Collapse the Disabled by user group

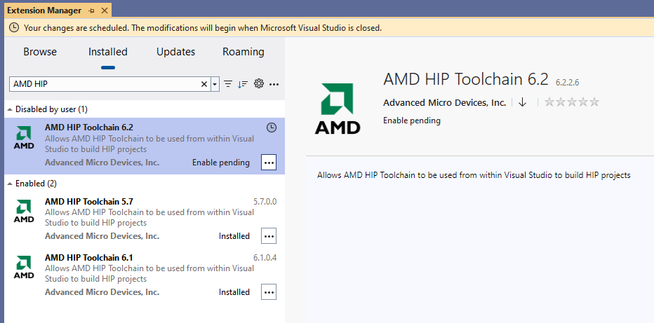pyautogui.click(x=10, y=110)
